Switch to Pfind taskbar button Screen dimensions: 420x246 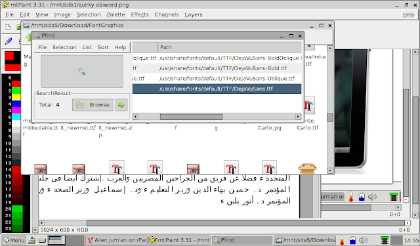(x=242, y=240)
